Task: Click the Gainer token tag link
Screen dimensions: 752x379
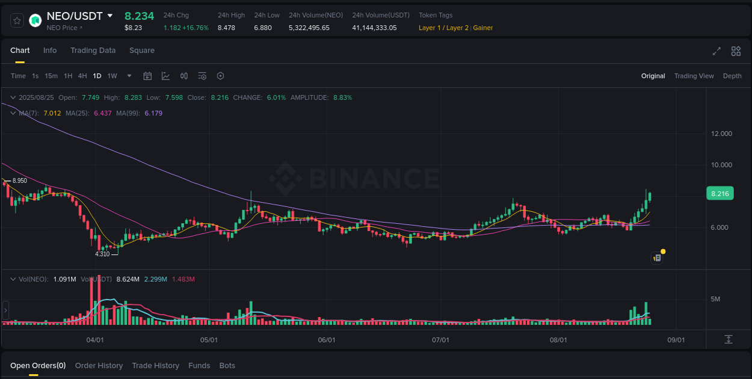Action: [482, 28]
